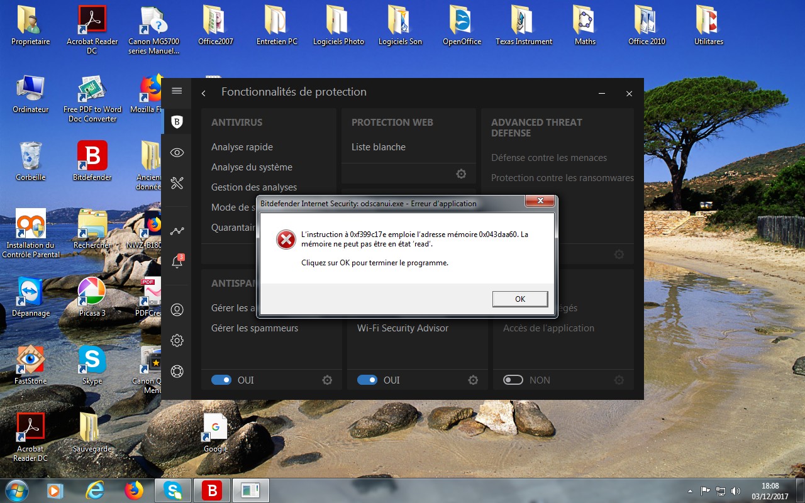805x503 pixels.
Task: Select Analyse rapide
Action: [242, 147]
